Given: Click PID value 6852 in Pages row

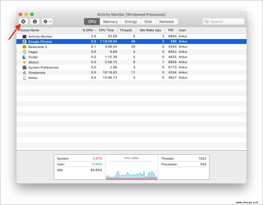Looking at the screenshot, I should tap(172, 52).
